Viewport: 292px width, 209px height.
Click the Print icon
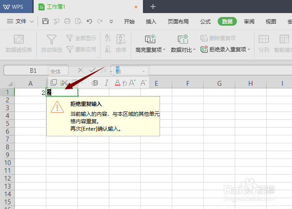67,21
